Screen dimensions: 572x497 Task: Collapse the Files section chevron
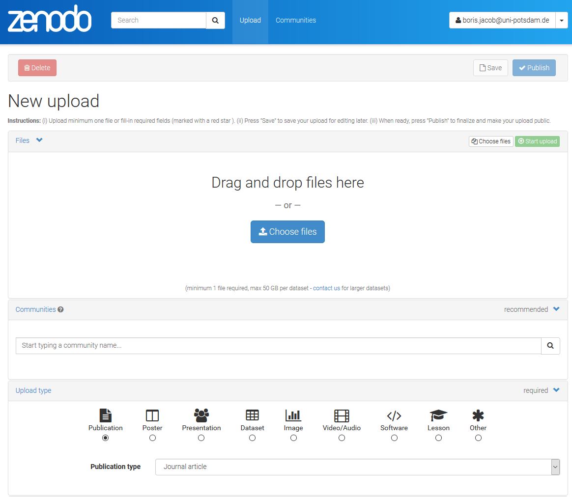coord(39,140)
